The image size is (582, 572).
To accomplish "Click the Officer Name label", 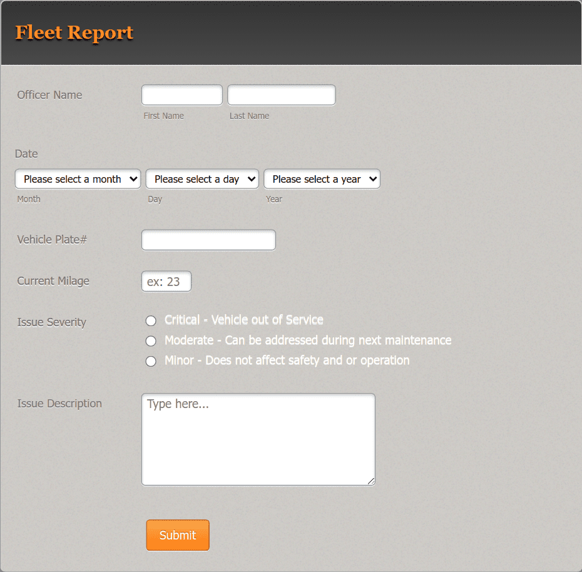I will coord(49,95).
